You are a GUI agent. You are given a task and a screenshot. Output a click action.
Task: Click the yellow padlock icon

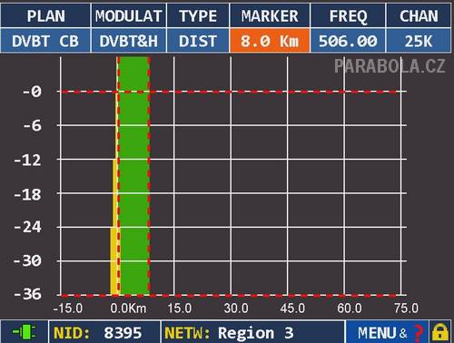coord(440,332)
